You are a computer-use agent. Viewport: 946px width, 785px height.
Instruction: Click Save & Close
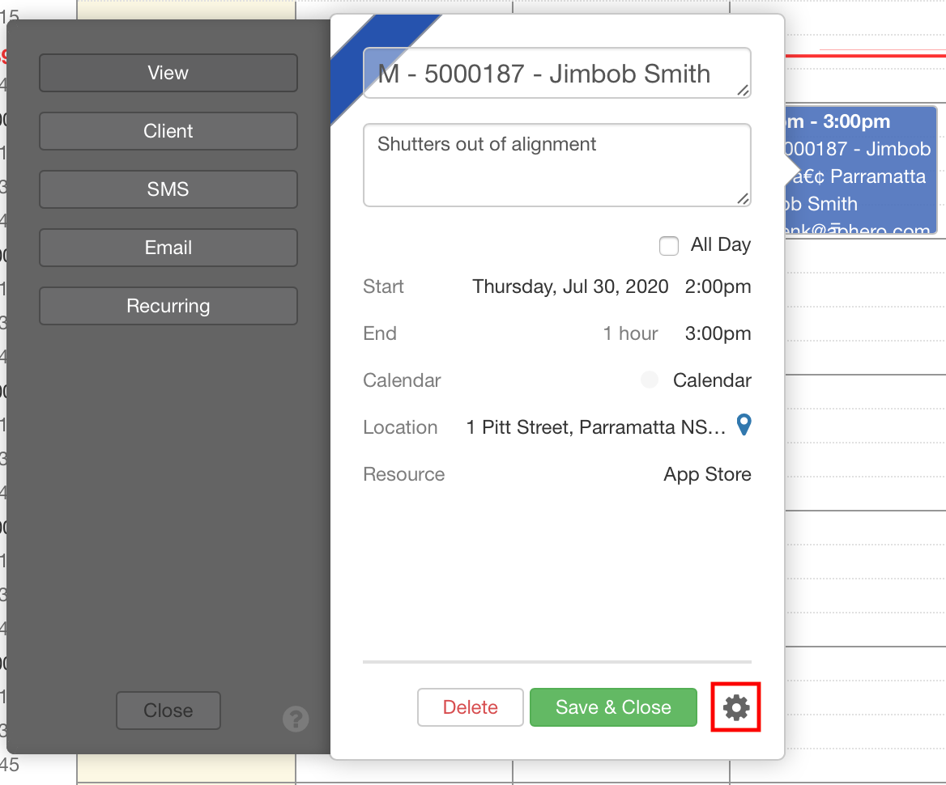point(613,707)
